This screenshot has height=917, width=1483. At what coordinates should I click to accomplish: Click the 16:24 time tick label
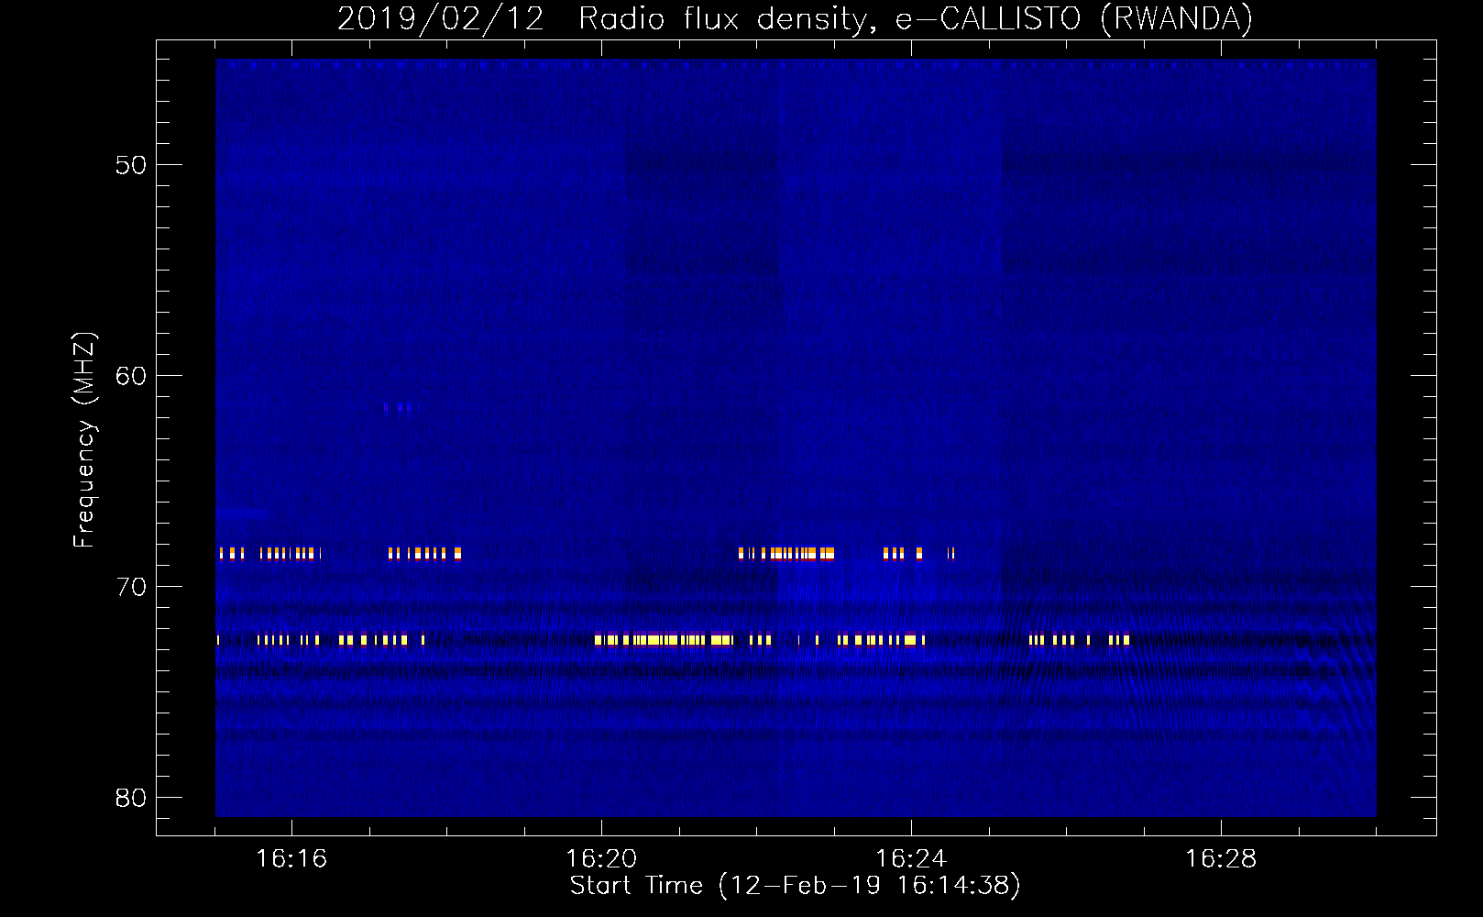pos(911,859)
